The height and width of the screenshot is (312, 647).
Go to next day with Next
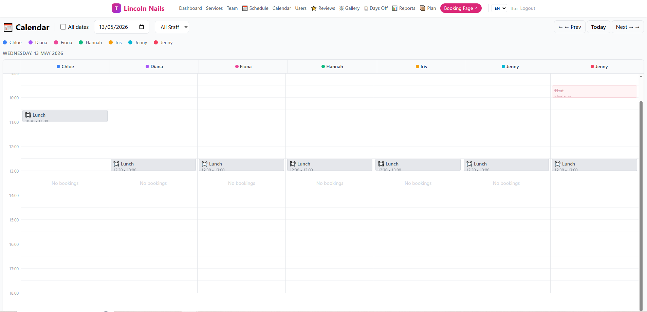(628, 27)
